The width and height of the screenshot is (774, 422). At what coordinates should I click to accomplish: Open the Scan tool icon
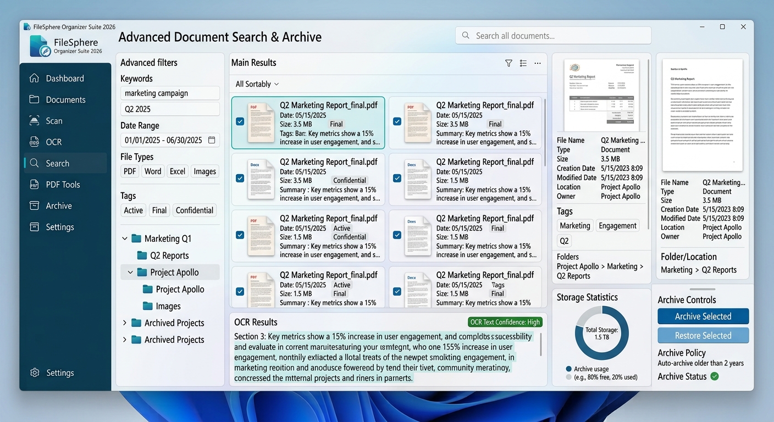(x=35, y=121)
